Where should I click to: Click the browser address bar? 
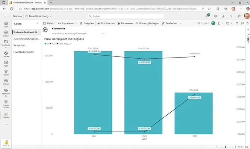111,9
